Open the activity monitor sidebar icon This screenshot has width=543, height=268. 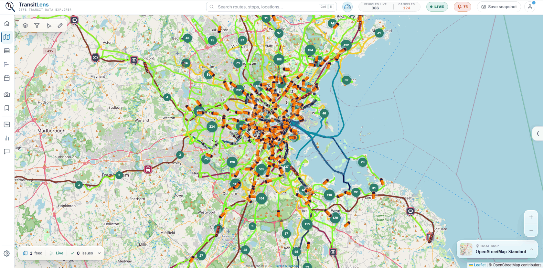click(7, 124)
